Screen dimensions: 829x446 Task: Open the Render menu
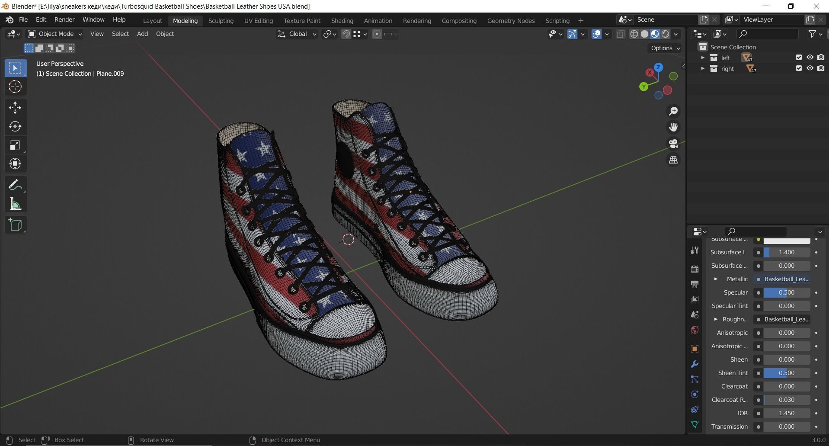click(64, 19)
